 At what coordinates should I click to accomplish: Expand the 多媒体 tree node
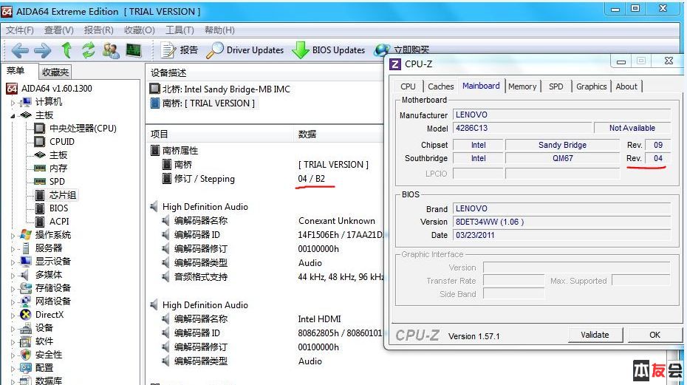[x=13, y=276]
